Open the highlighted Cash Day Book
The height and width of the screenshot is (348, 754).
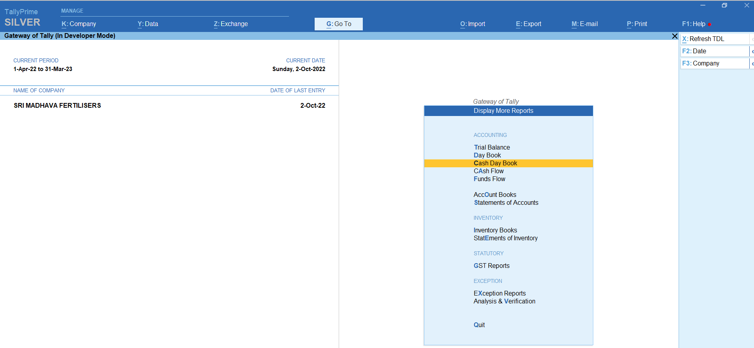[508, 163]
